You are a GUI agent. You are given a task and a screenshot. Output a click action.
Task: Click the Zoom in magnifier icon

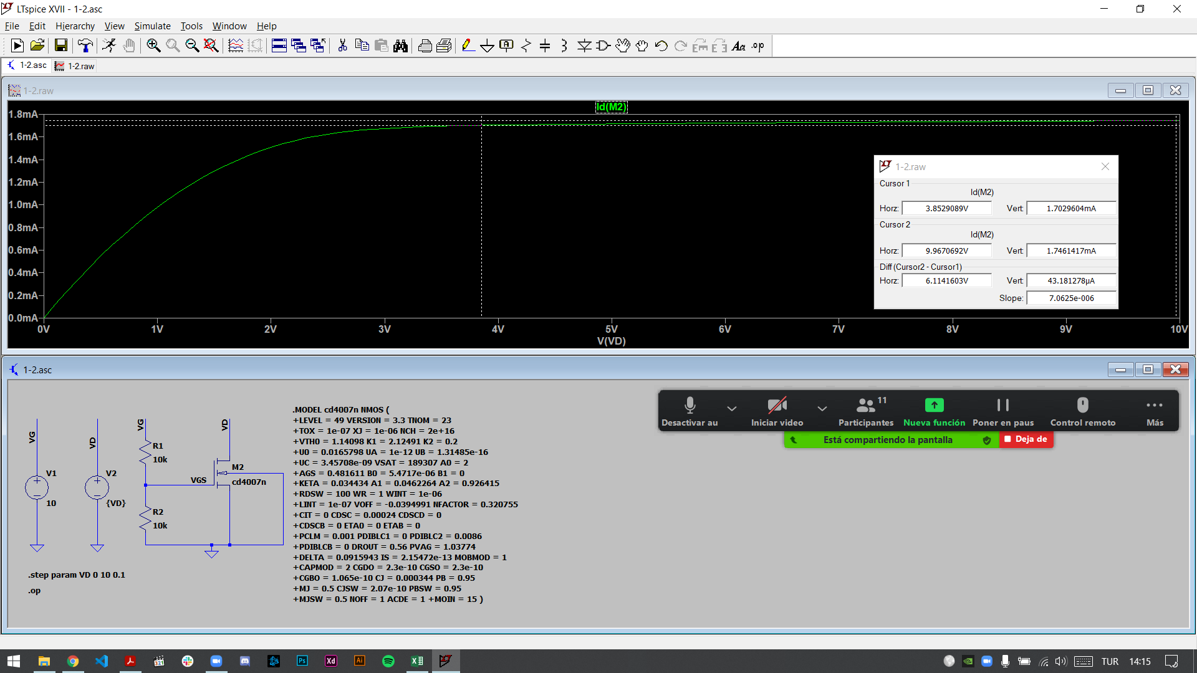[153, 45]
